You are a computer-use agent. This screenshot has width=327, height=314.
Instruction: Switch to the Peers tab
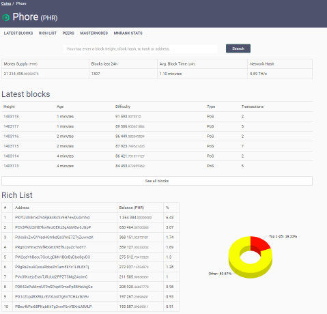[68, 33]
